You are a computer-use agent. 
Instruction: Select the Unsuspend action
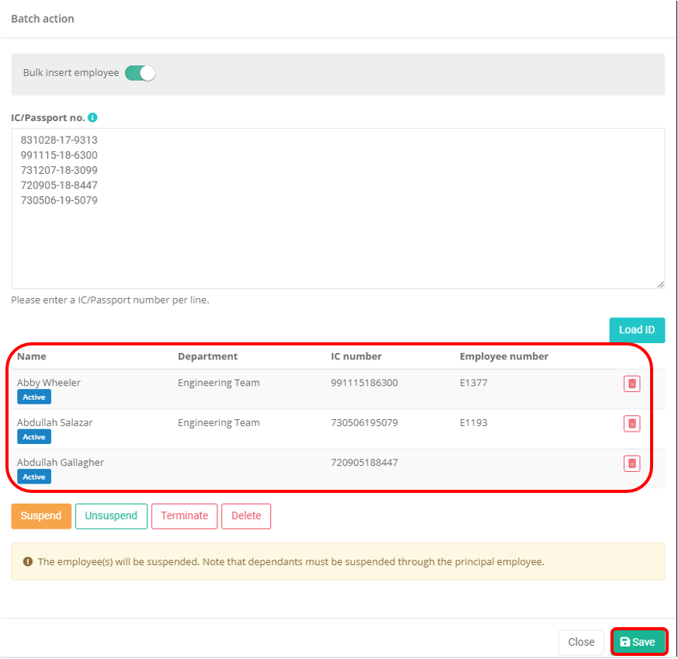click(111, 516)
